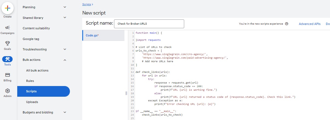Go to All bulk actions
Screen dimensions: 330x120
pyautogui.click(x=37, y=70)
